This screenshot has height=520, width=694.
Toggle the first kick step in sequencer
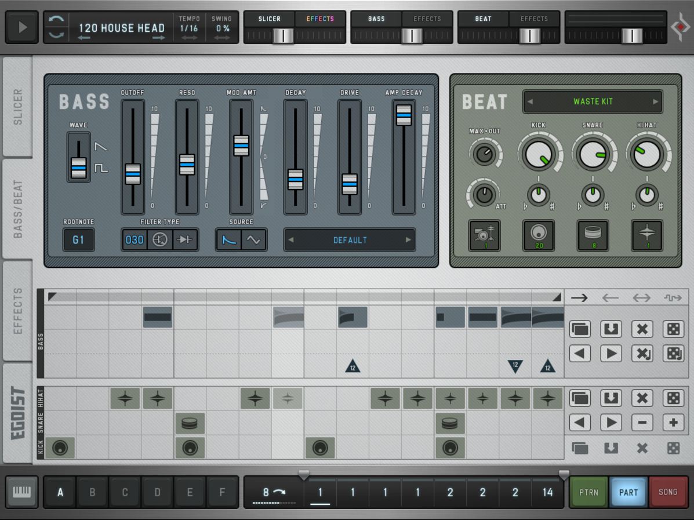(x=60, y=448)
